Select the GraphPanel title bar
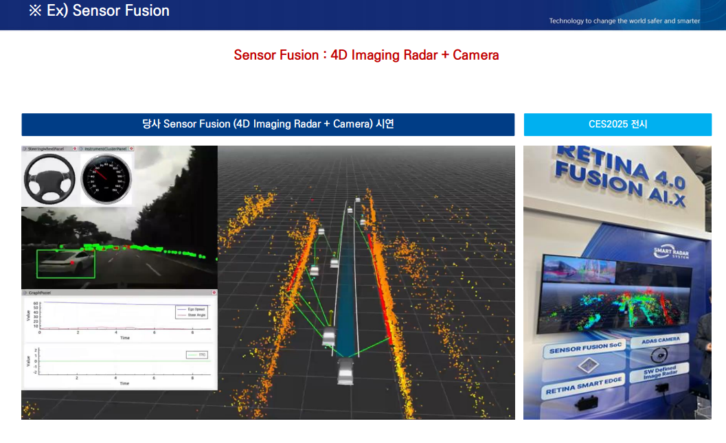This screenshot has width=726, height=443. (x=120, y=293)
